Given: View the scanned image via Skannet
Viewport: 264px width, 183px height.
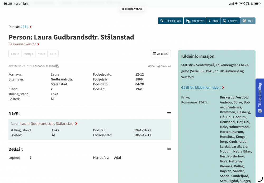Looking at the screenshot, I should coord(230,21).
